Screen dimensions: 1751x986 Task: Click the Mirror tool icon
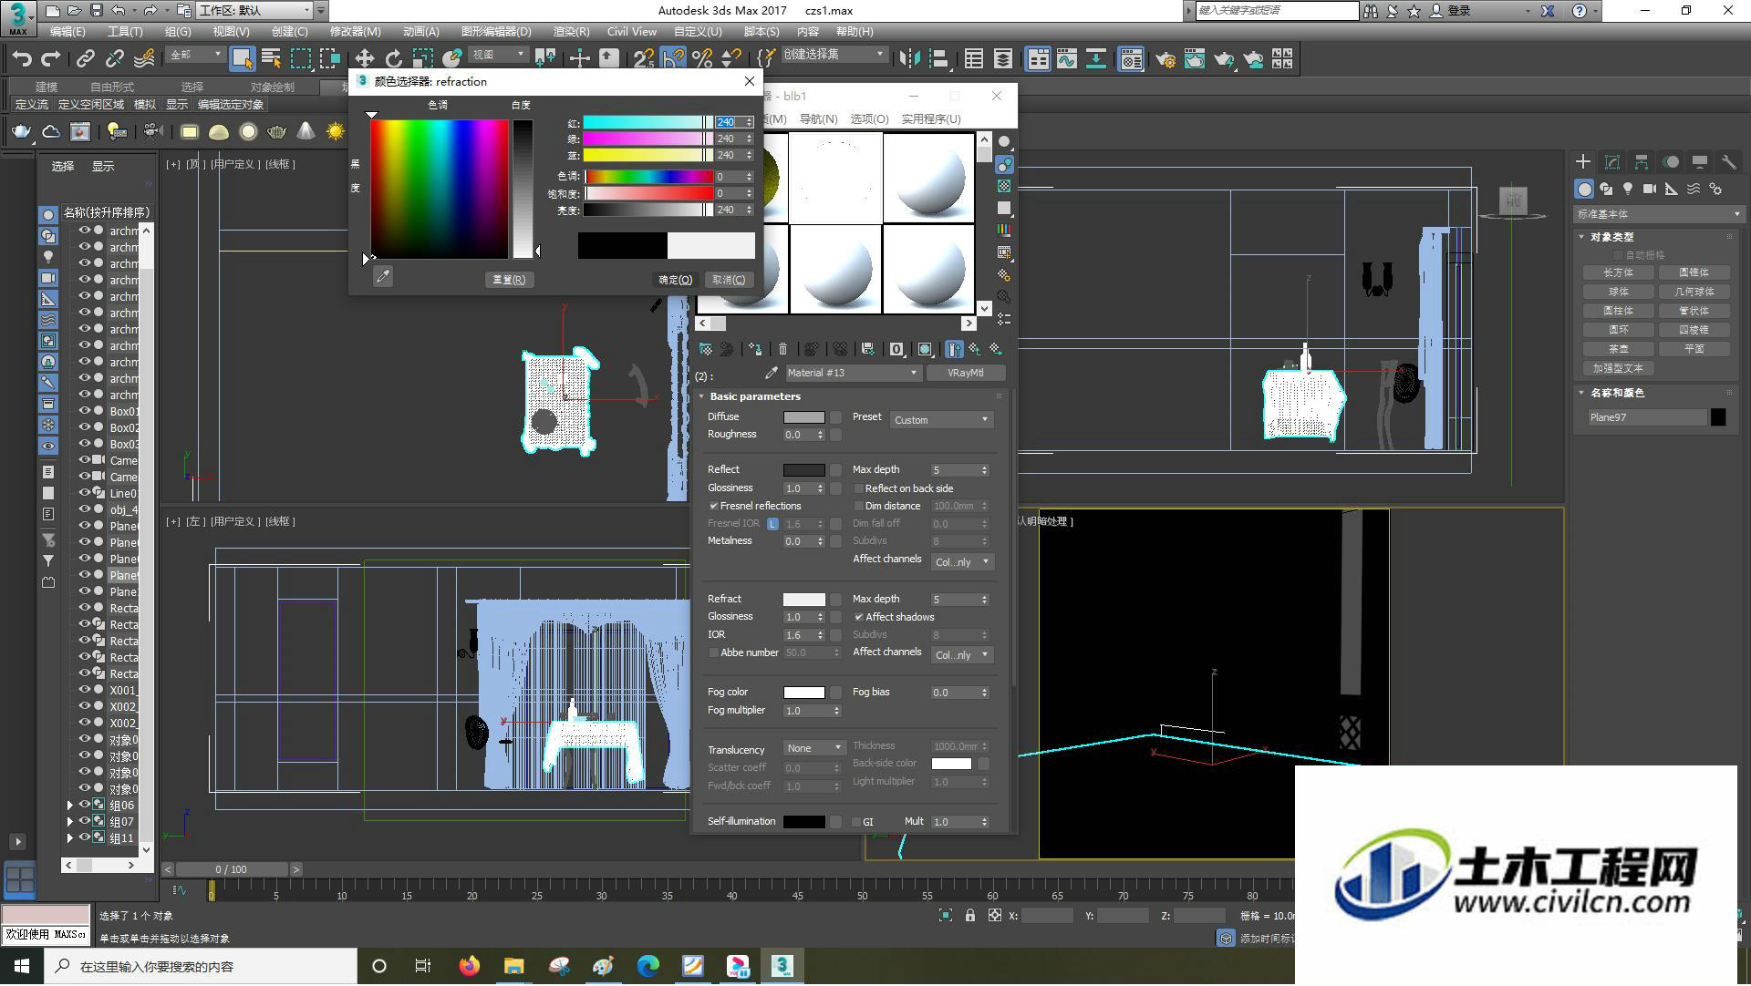click(x=909, y=59)
